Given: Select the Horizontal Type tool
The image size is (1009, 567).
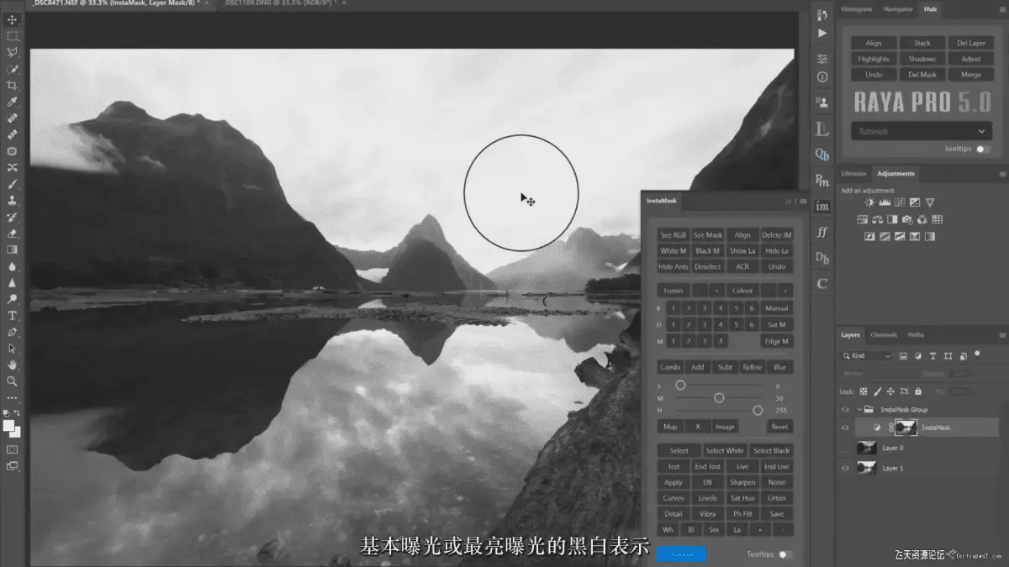Looking at the screenshot, I should (x=13, y=316).
